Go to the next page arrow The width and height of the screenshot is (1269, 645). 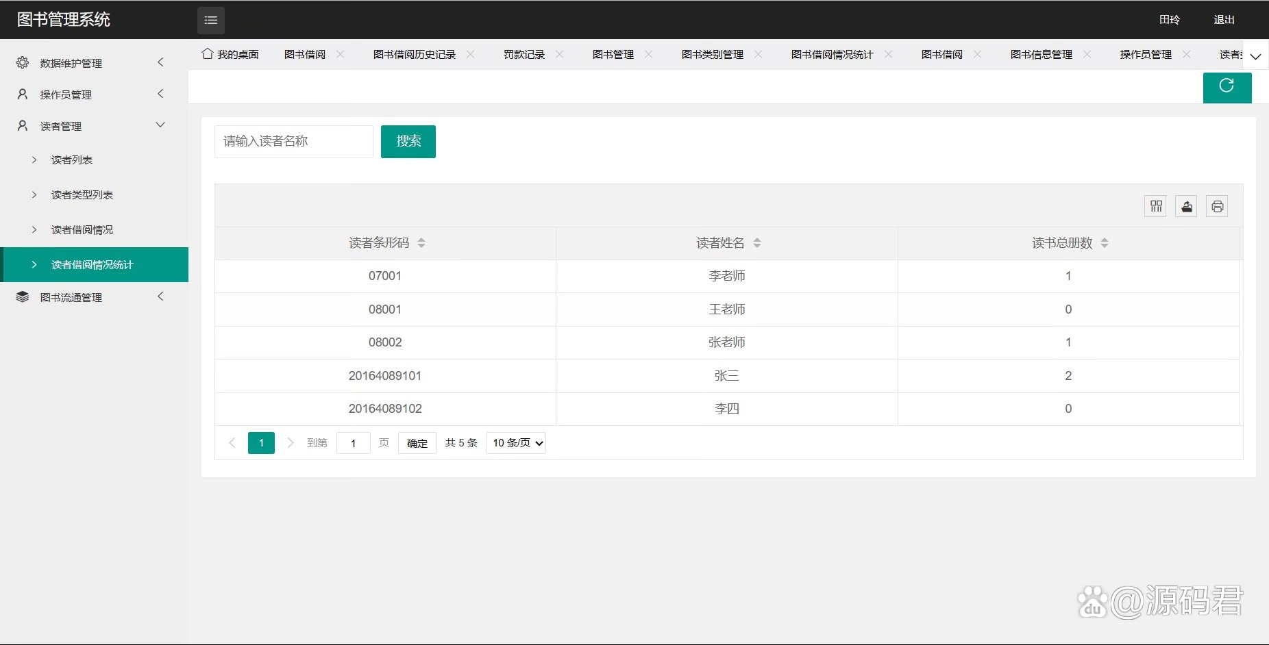[x=291, y=443]
